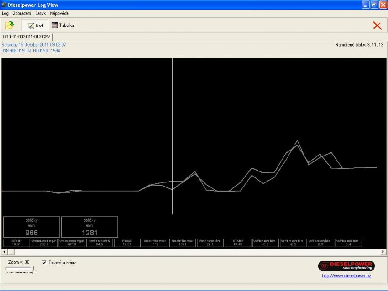Click the scrollbar right arrow
The height and width of the screenshot is (291, 388).
pos(383,252)
